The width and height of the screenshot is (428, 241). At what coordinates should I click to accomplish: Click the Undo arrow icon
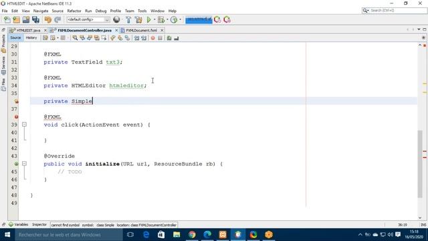click(x=48, y=19)
